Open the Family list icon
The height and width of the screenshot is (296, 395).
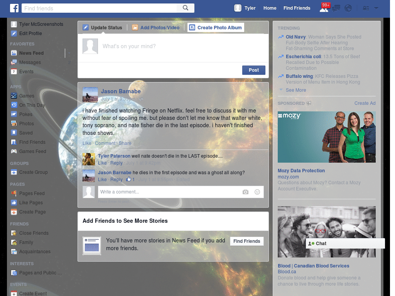coord(14,242)
